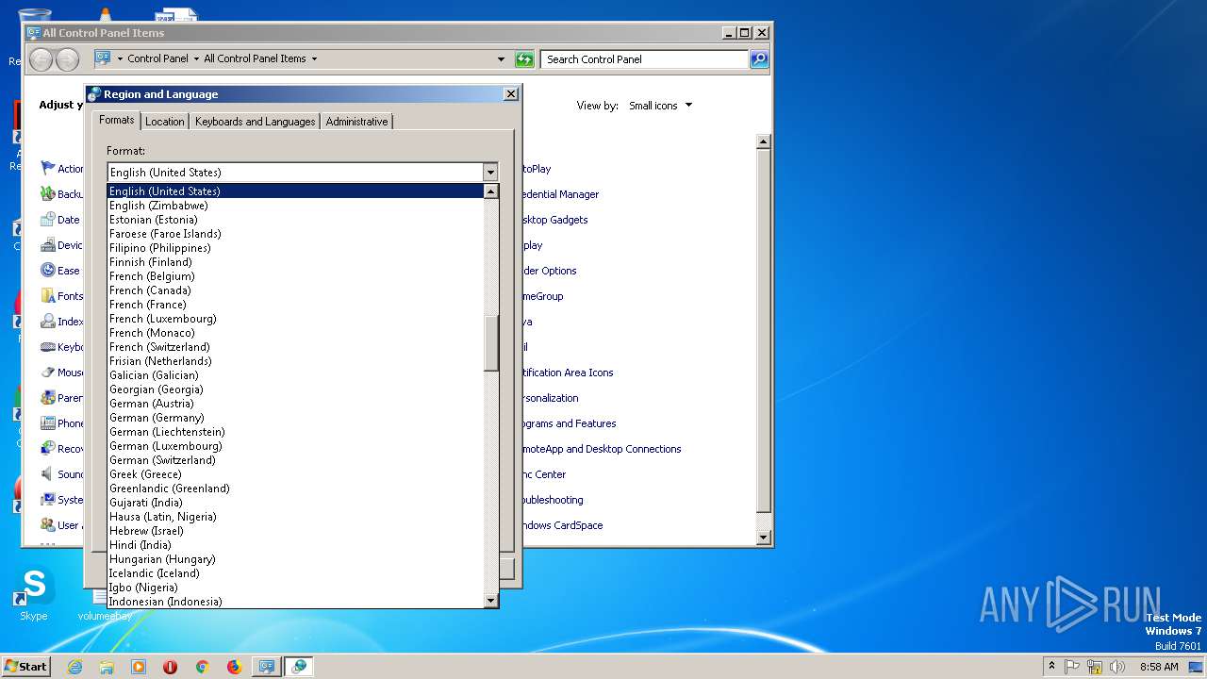Choose Hindi (India) format
The image size is (1207, 679).
click(295, 545)
